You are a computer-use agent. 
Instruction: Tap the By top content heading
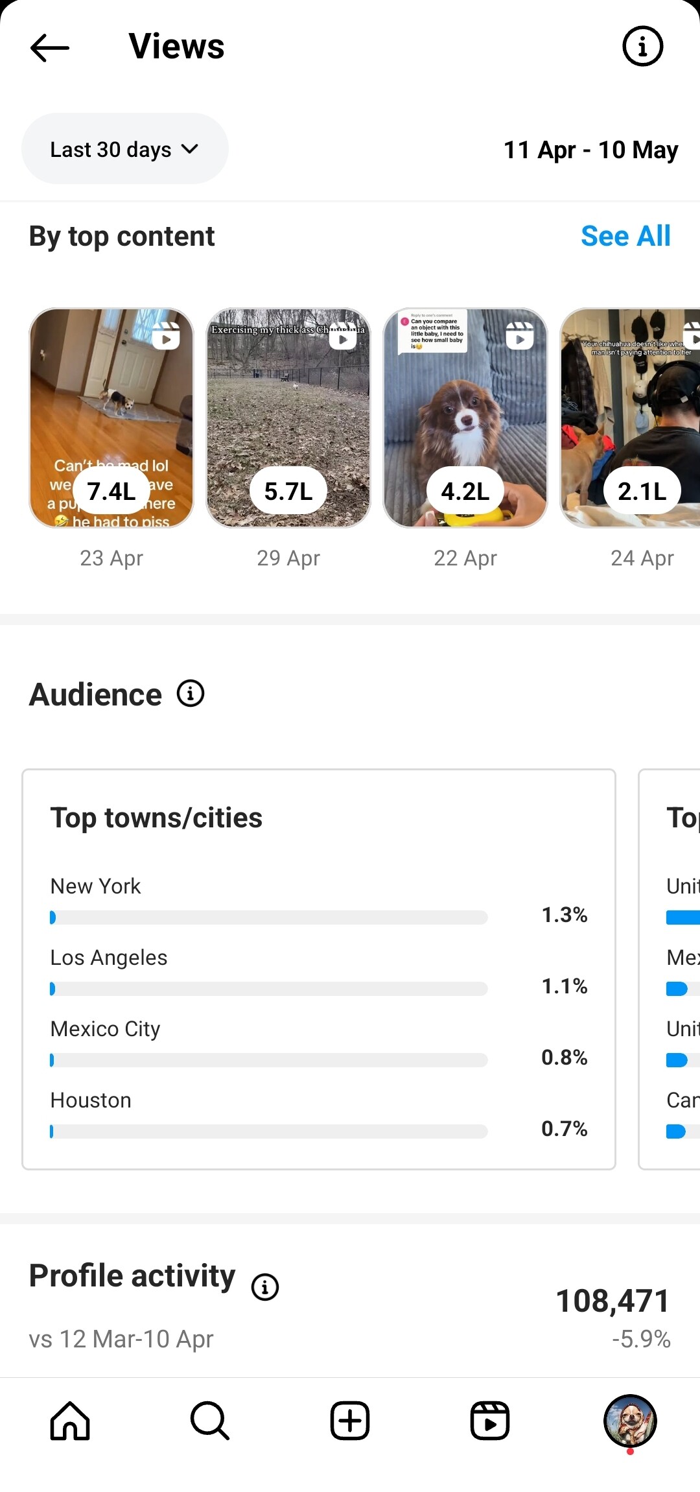click(x=122, y=237)
